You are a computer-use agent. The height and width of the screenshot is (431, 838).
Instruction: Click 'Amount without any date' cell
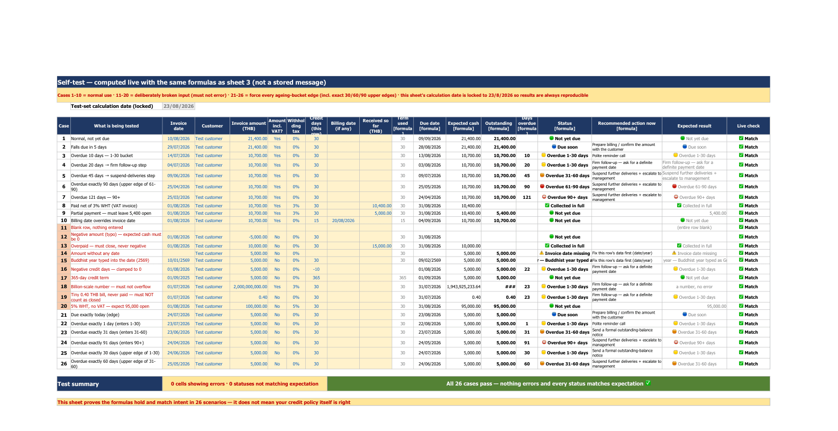click(x=116, y=253)
